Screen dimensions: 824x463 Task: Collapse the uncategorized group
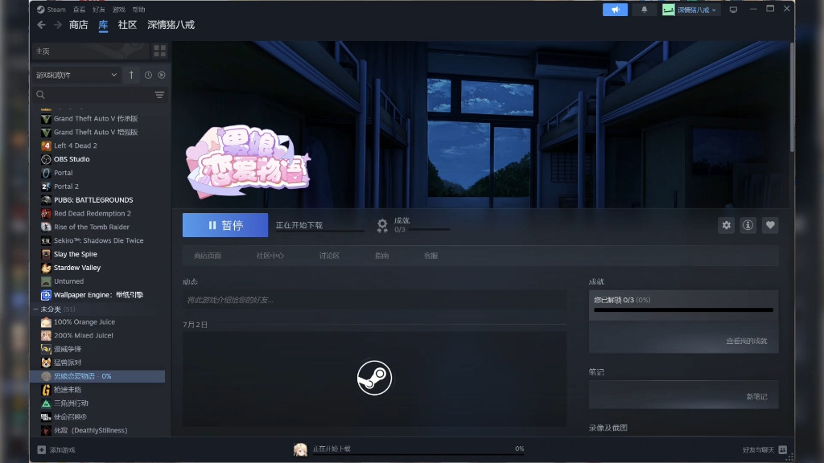click(x=35, y=309)
